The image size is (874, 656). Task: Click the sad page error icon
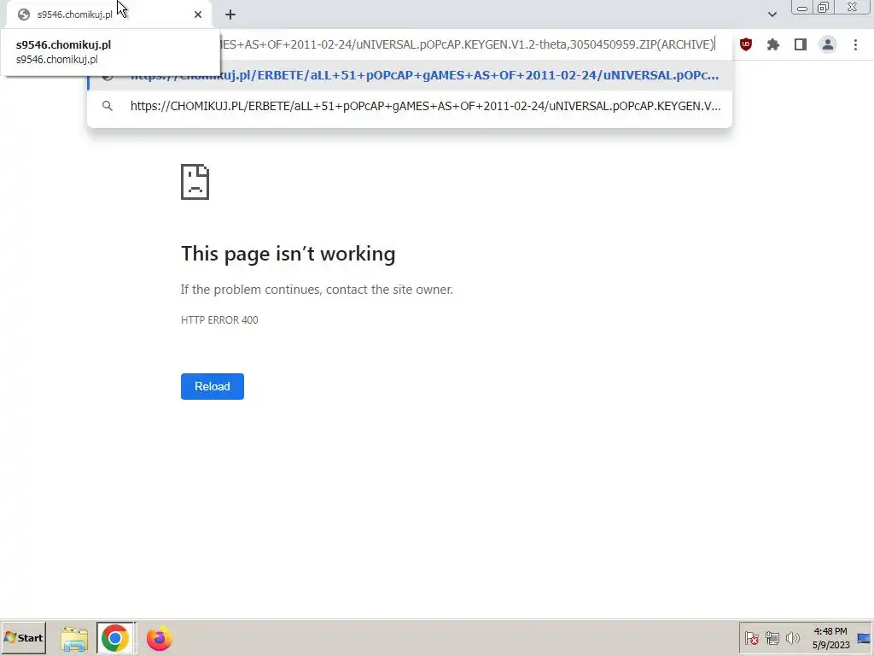click(x=195, y=182)
